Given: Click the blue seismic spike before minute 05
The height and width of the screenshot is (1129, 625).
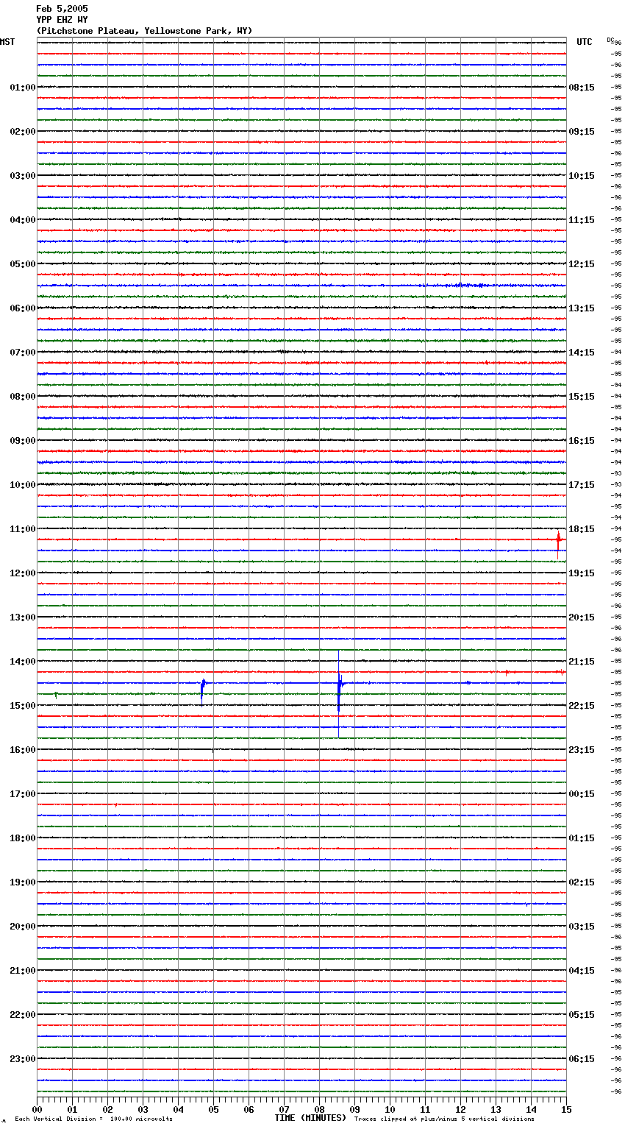Looking at the screenshot, I should tap(203, 691).
